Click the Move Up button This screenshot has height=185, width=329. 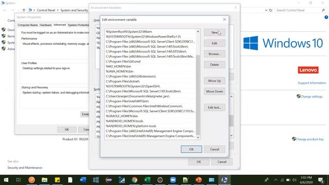click(x=214, y=81)
